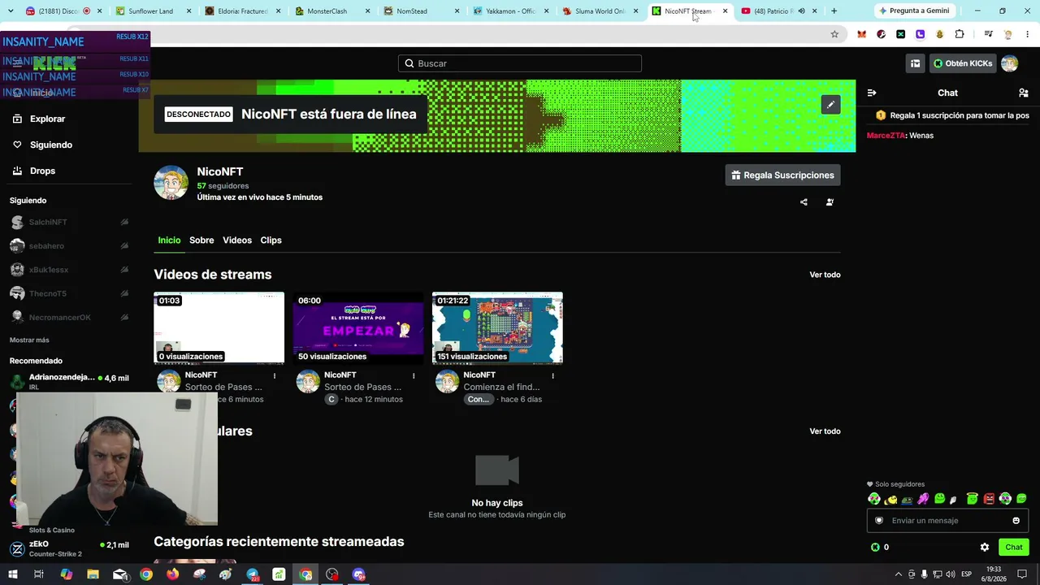Open the Videos channel tab
1040x585 pixels.
pos(237,240)
